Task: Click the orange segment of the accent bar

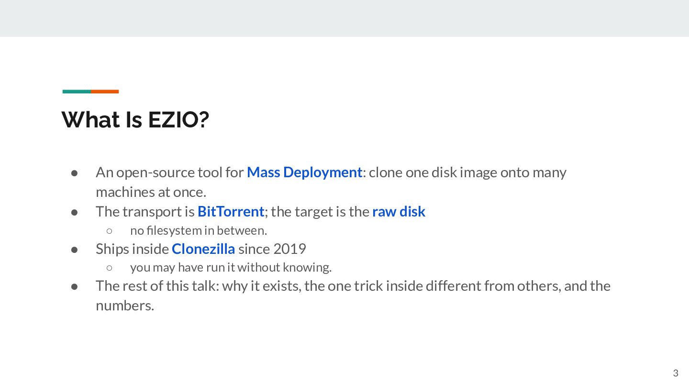Action: coord(105,91)
